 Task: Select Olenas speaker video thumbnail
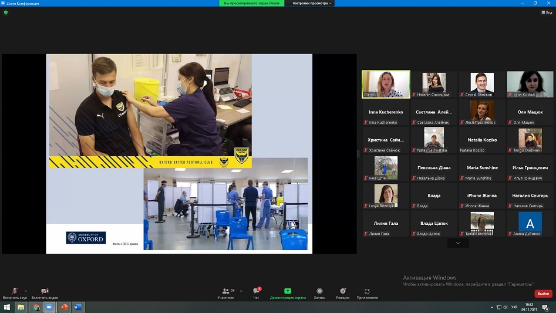386,83
